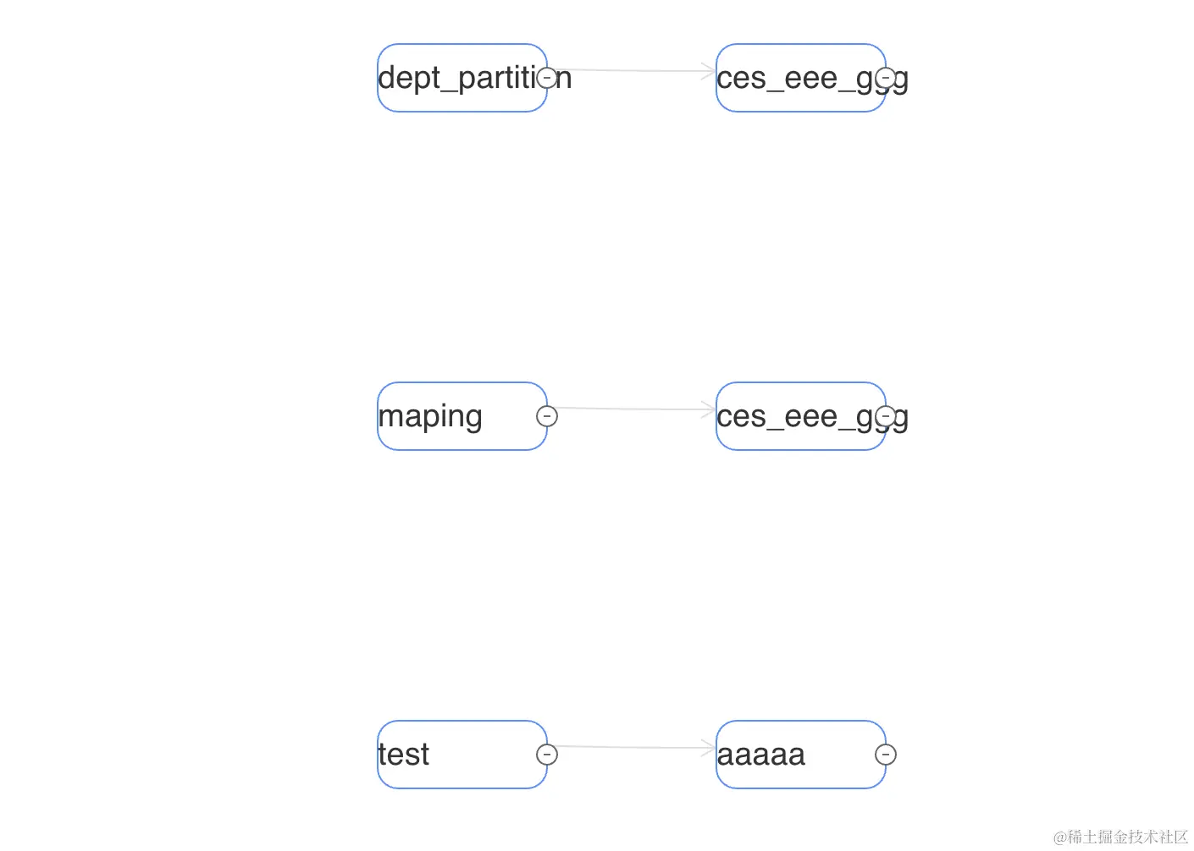Screen dimensions: 1194x851
Task: Click minus circle on ces_eee_ggg linked from dept_partition
Action: point(886,78)
